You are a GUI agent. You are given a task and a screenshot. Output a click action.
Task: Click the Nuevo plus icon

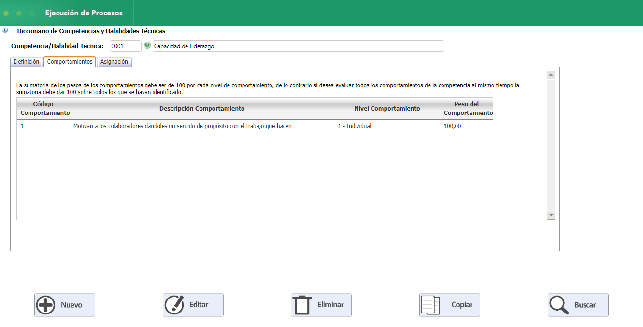coord(46,305)
